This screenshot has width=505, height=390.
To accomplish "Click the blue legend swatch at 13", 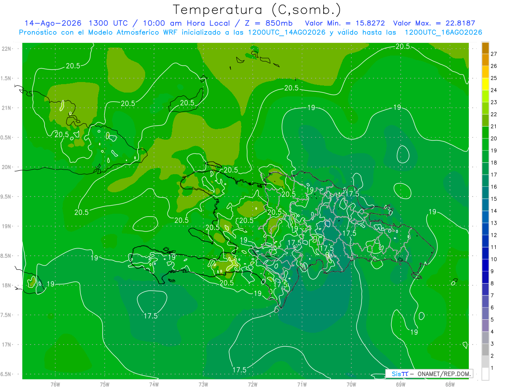I will click(485, 217).
